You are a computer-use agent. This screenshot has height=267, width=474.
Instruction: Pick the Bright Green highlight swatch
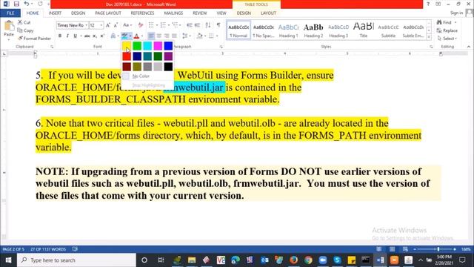point(137,46)
